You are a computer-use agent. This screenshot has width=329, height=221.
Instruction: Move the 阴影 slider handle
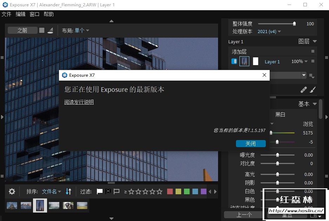point(277,183)
